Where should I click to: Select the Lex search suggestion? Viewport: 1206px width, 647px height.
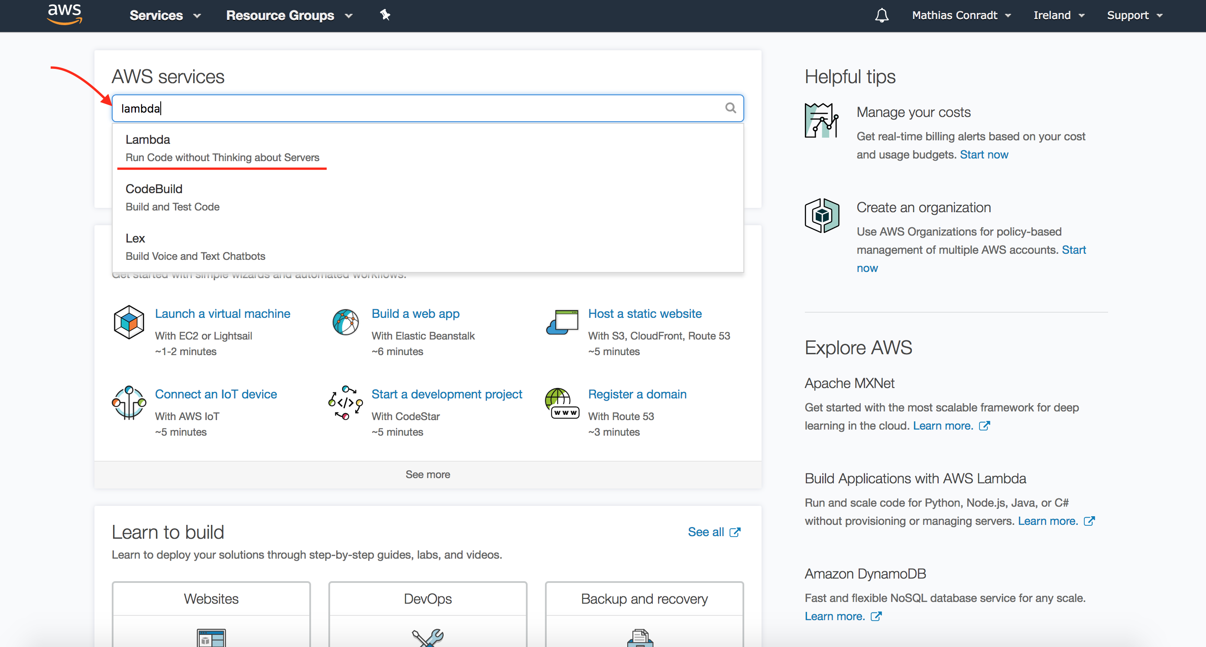click(428, 247)
